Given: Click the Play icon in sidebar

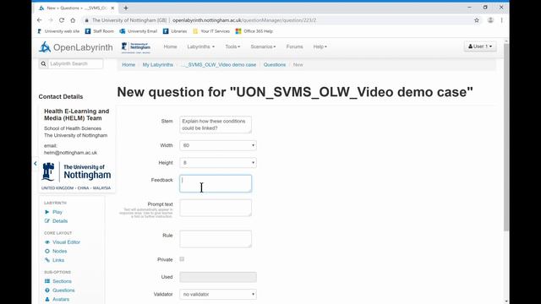Looking at the screenshot, I should coord(47,212).
